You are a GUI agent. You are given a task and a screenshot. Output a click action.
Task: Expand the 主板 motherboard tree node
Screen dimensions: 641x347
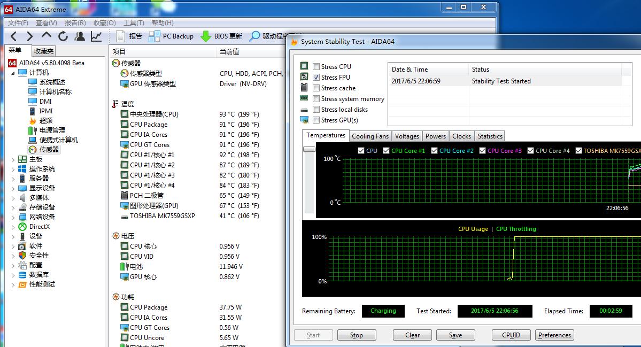pos(13,159)
